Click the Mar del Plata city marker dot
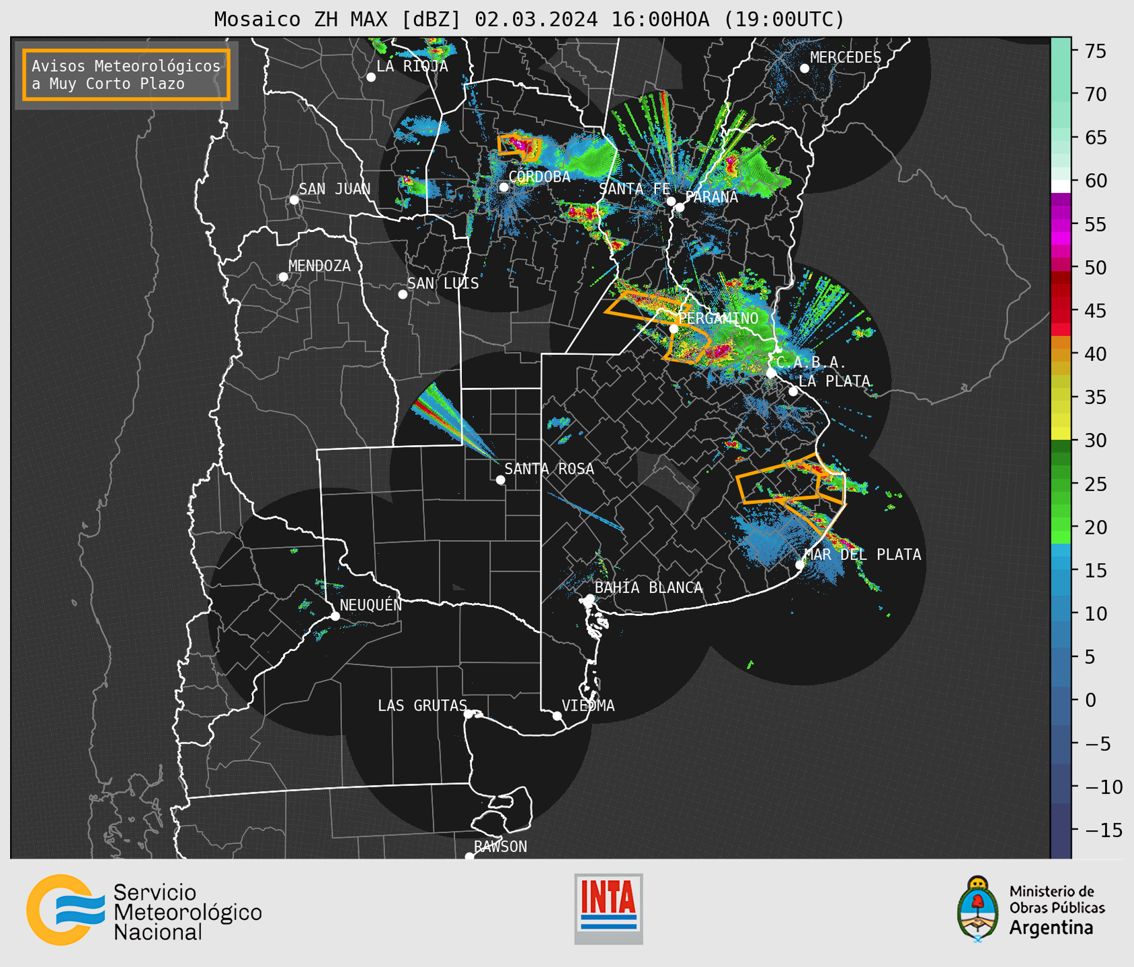The width and height of the screenshot is (1134, 967). [799, 565]
